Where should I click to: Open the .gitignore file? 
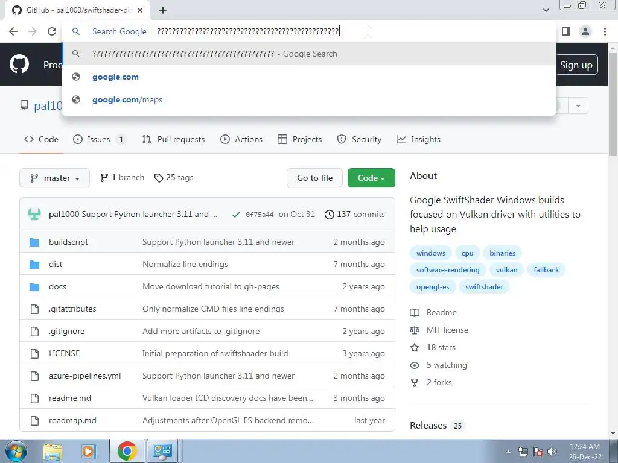point(66,331)
